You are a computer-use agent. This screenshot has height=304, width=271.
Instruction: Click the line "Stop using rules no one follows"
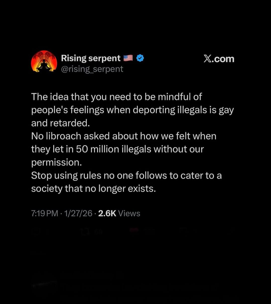click(x=126, y=175)
